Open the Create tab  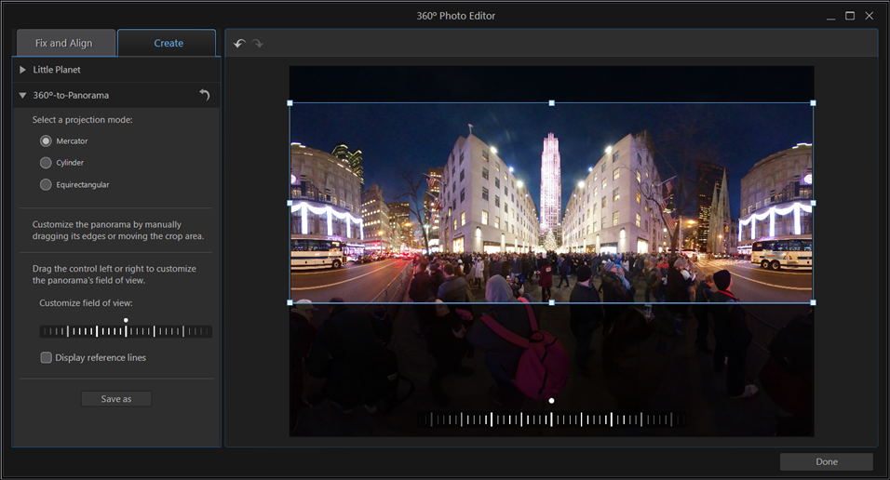[x=169, y=43]
